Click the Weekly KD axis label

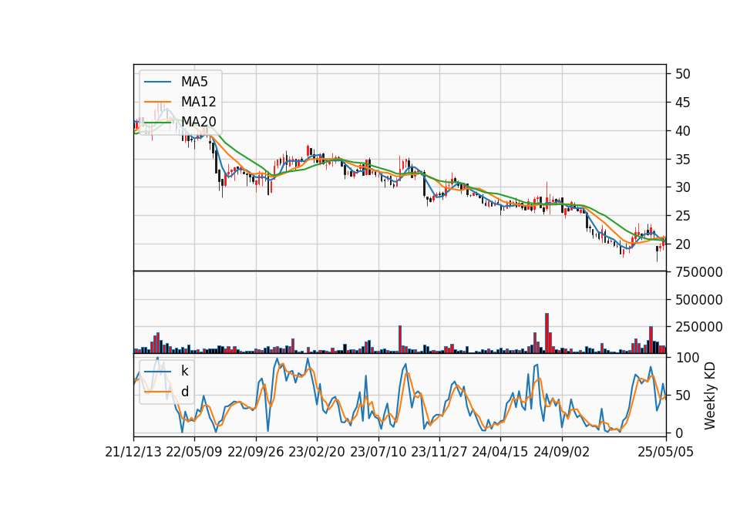(x=709, y=396)
